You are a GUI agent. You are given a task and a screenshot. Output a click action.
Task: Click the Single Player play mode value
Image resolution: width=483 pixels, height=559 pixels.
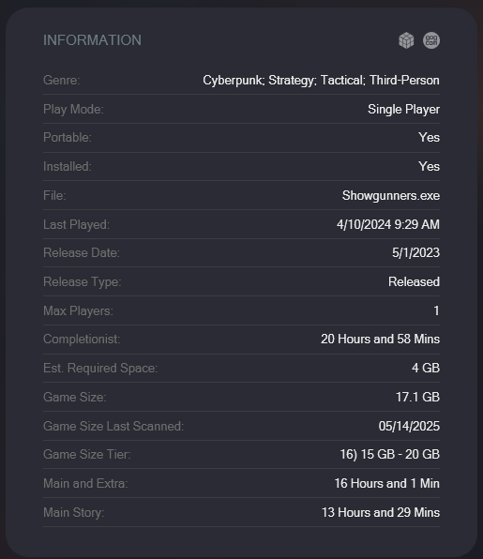[x=403, y=110]
